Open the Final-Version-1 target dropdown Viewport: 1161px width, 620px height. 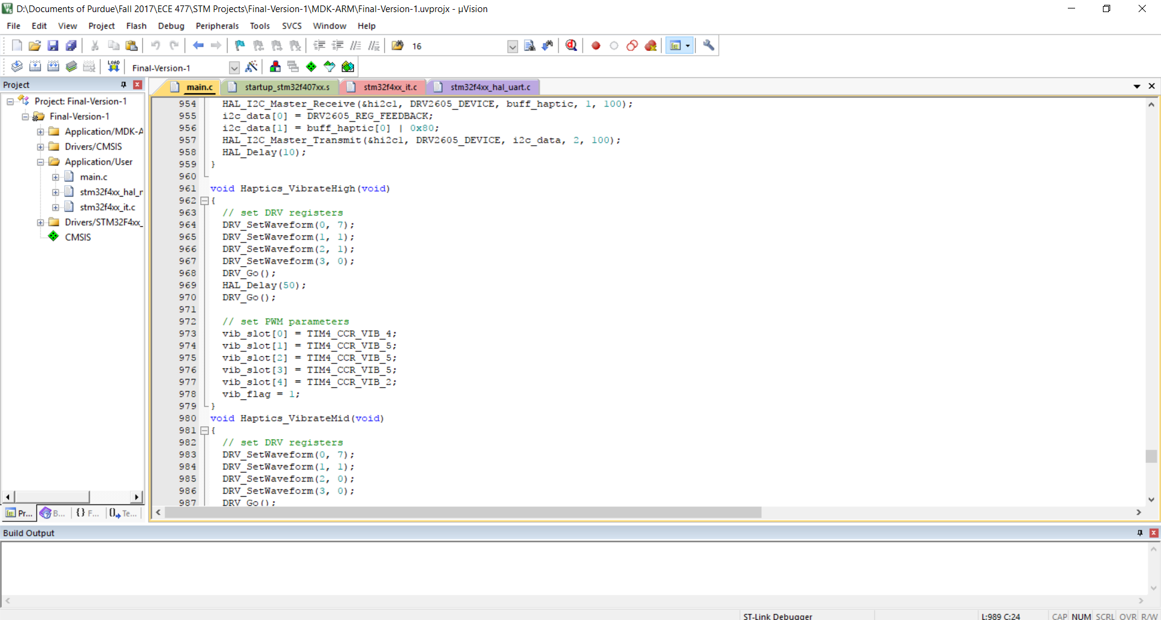click(234, 68)
